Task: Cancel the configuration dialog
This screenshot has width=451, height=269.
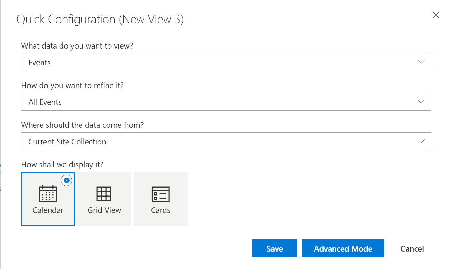Action: [x=412, y=249]
